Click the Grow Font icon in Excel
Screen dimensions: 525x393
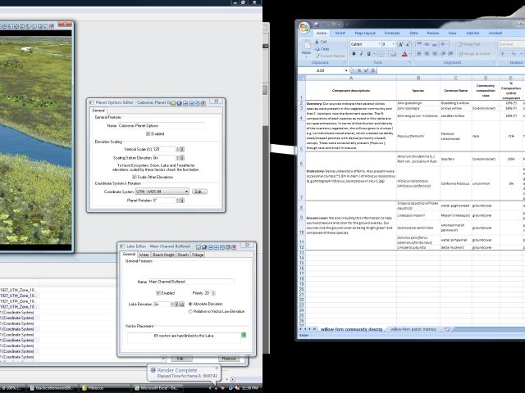[400, 44]
